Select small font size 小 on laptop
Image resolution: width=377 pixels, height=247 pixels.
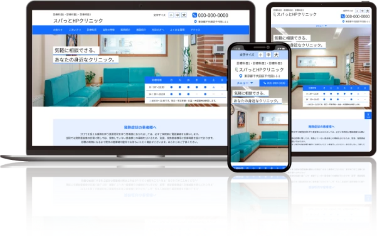[171, 15]
